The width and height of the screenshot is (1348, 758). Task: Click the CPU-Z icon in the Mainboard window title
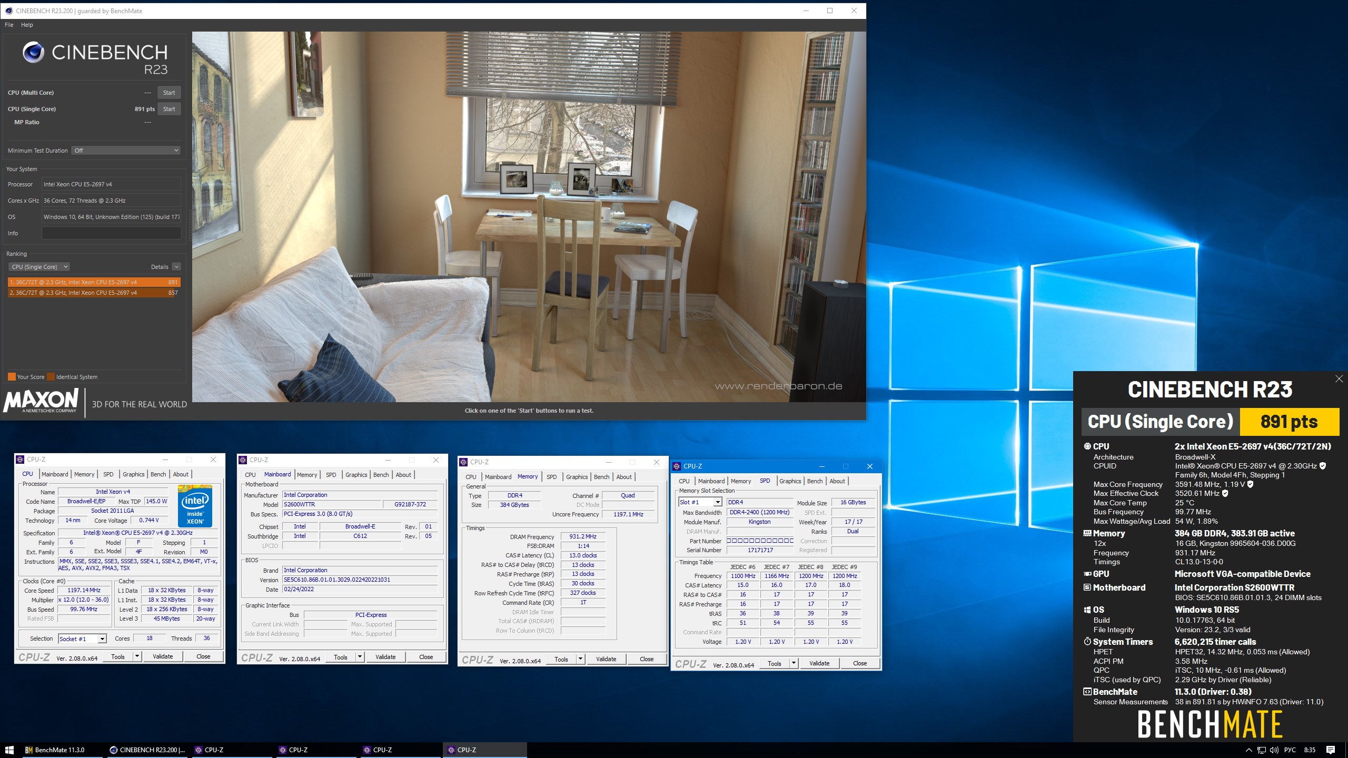tap(243, 460)
